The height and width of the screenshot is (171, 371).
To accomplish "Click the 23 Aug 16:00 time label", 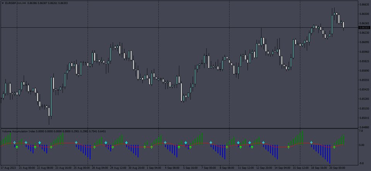I will tap(63, 168).
